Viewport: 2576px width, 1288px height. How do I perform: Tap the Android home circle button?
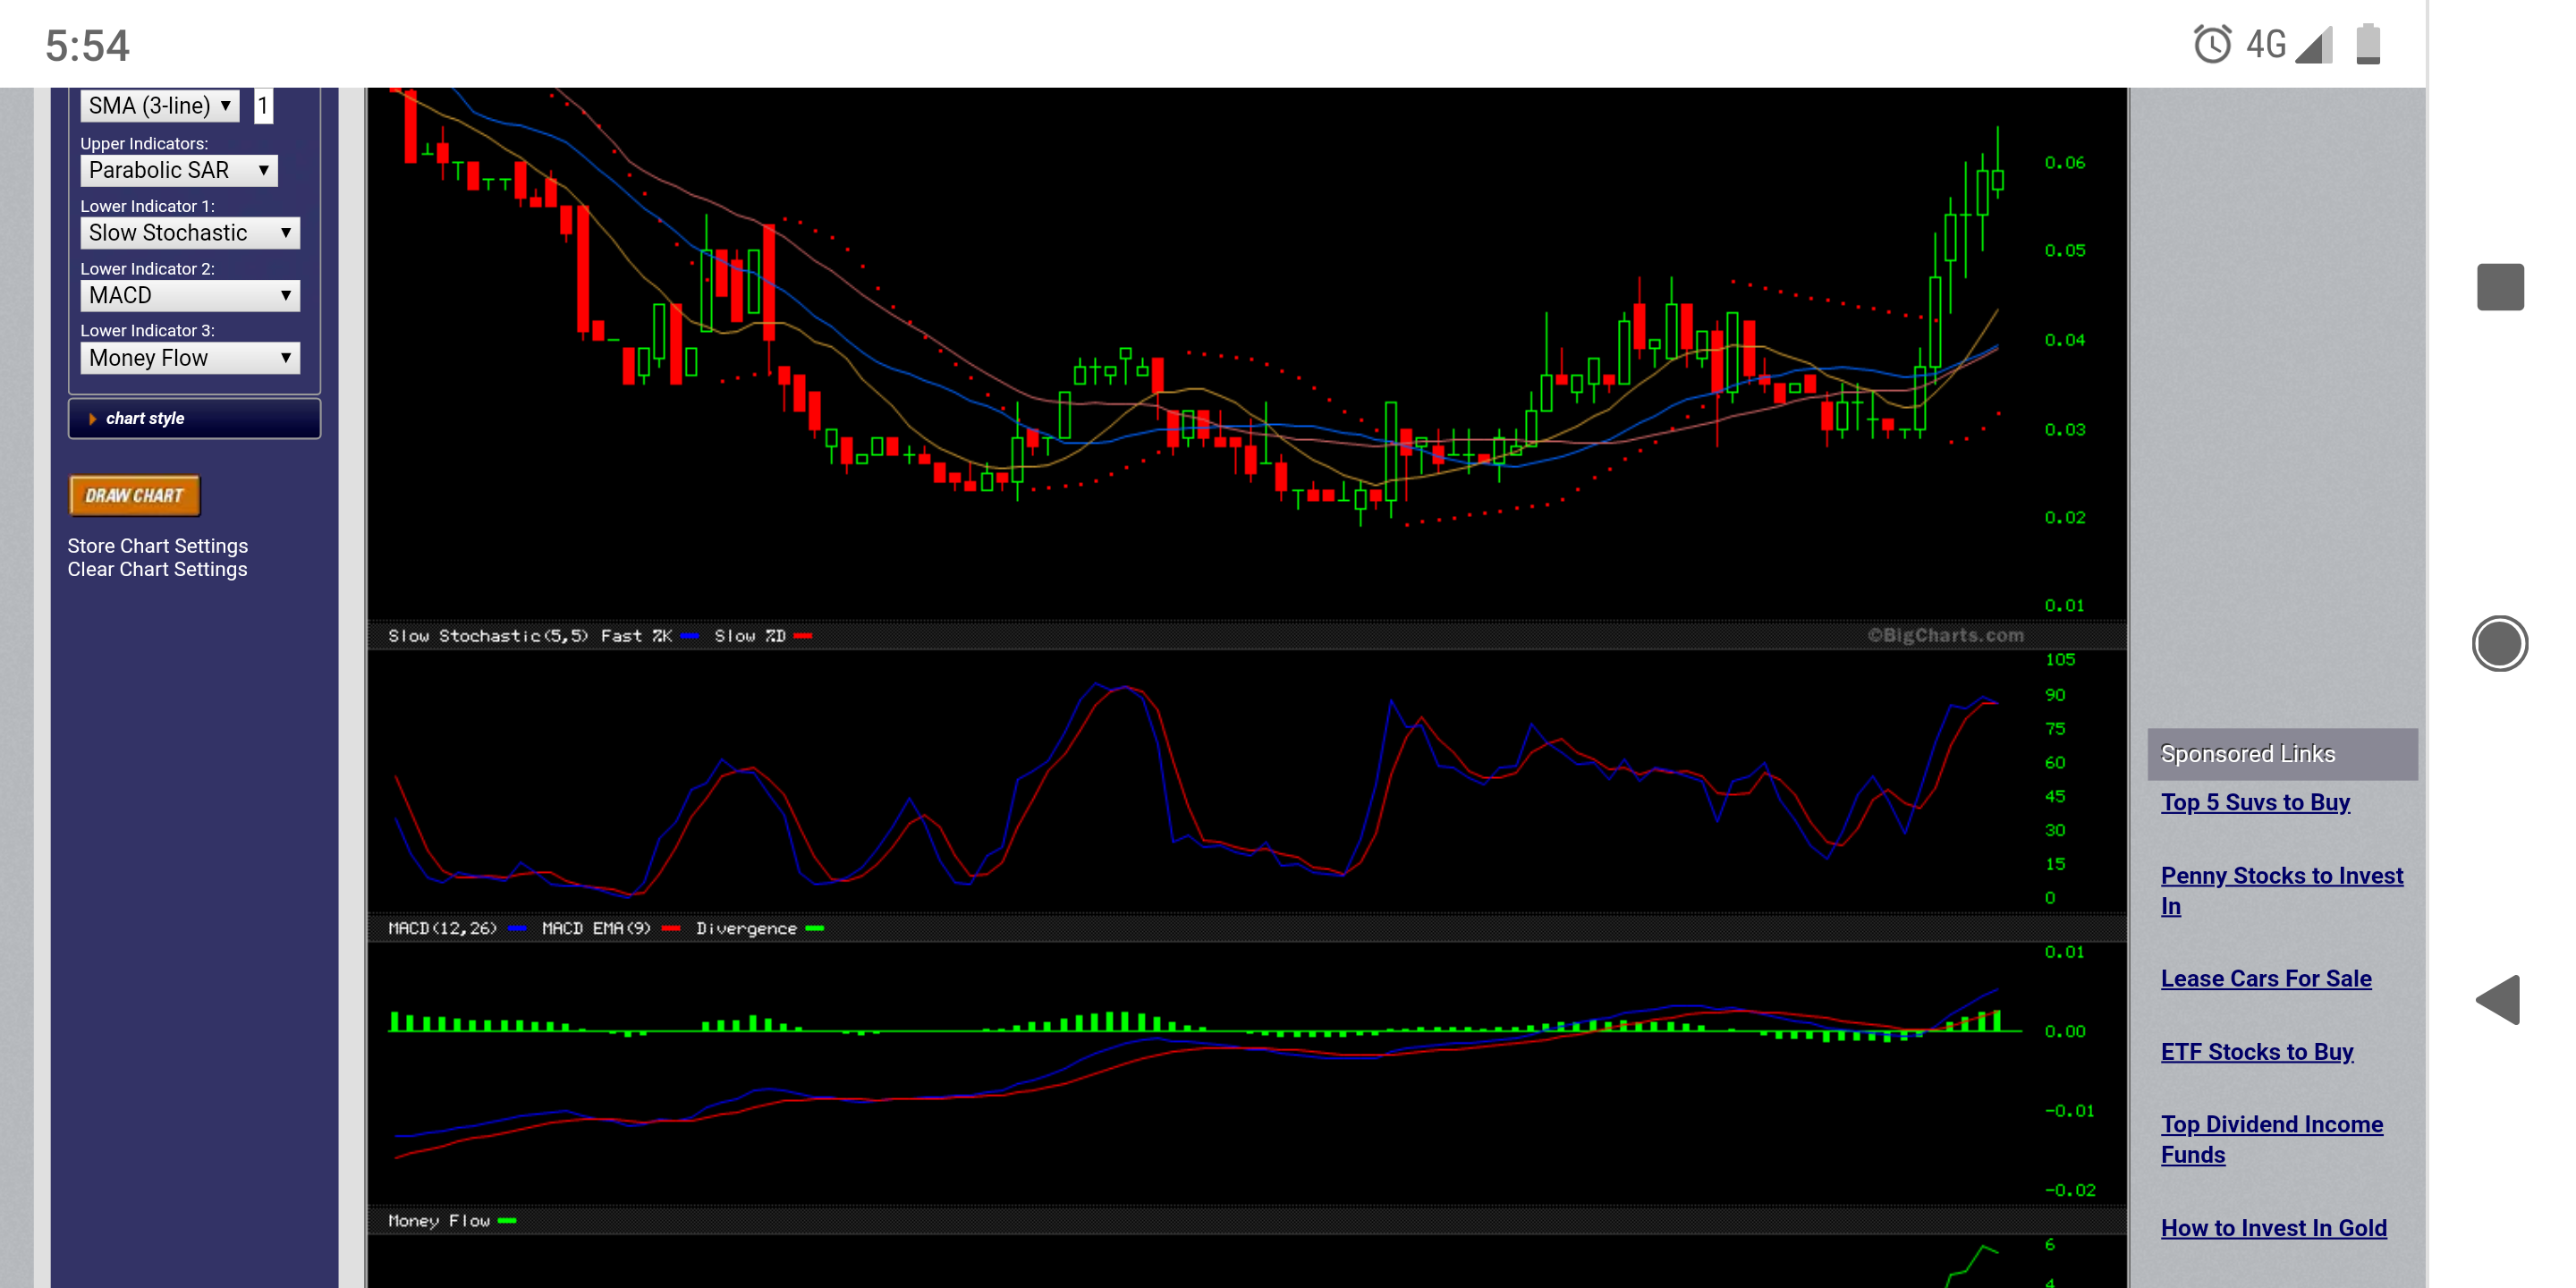[2500, 643]
